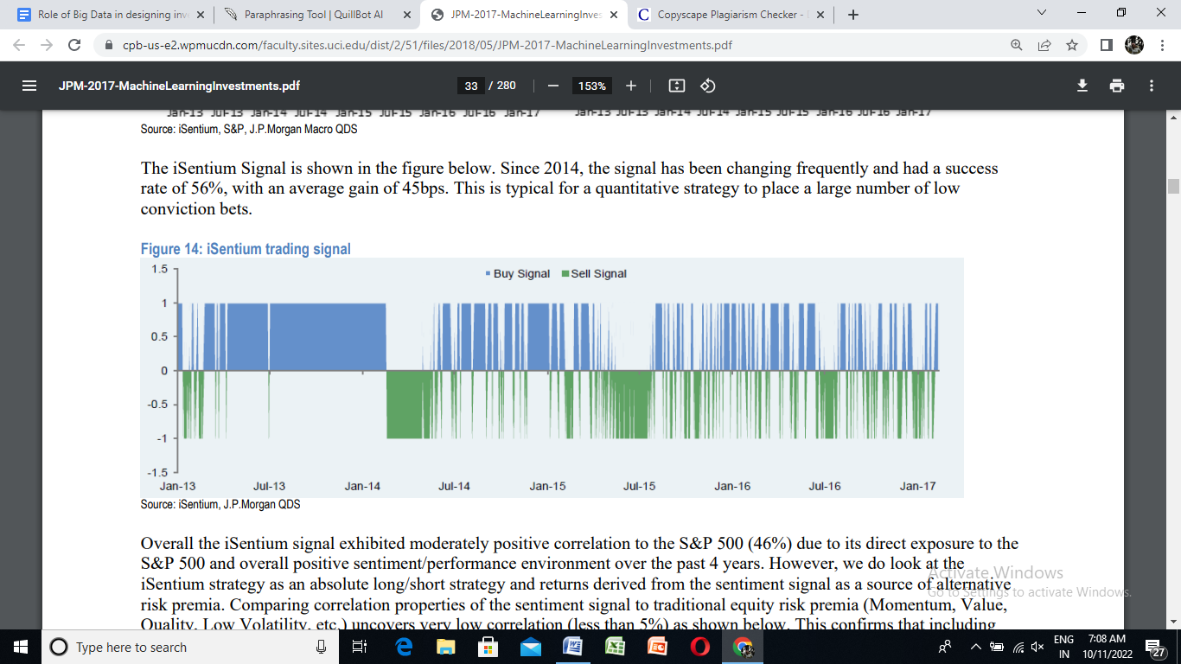Open the People icon in the taskbar
The height and width of the screenshot is (664, 1181).
tap(946, 647)
